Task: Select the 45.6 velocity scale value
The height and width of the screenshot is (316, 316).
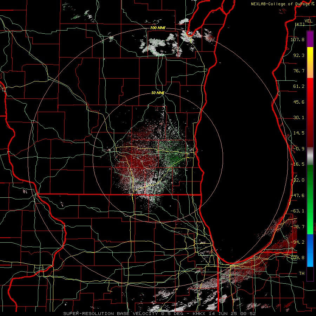Action: click(299, 102)
